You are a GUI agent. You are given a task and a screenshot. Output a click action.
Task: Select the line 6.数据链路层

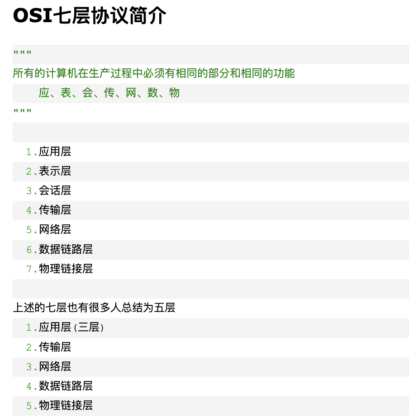click(x=59, y=250)
